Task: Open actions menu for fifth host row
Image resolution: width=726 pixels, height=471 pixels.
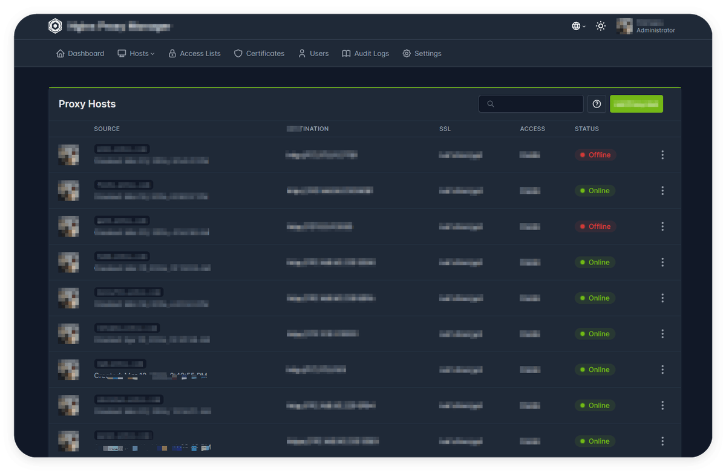Action: (662, 298)
